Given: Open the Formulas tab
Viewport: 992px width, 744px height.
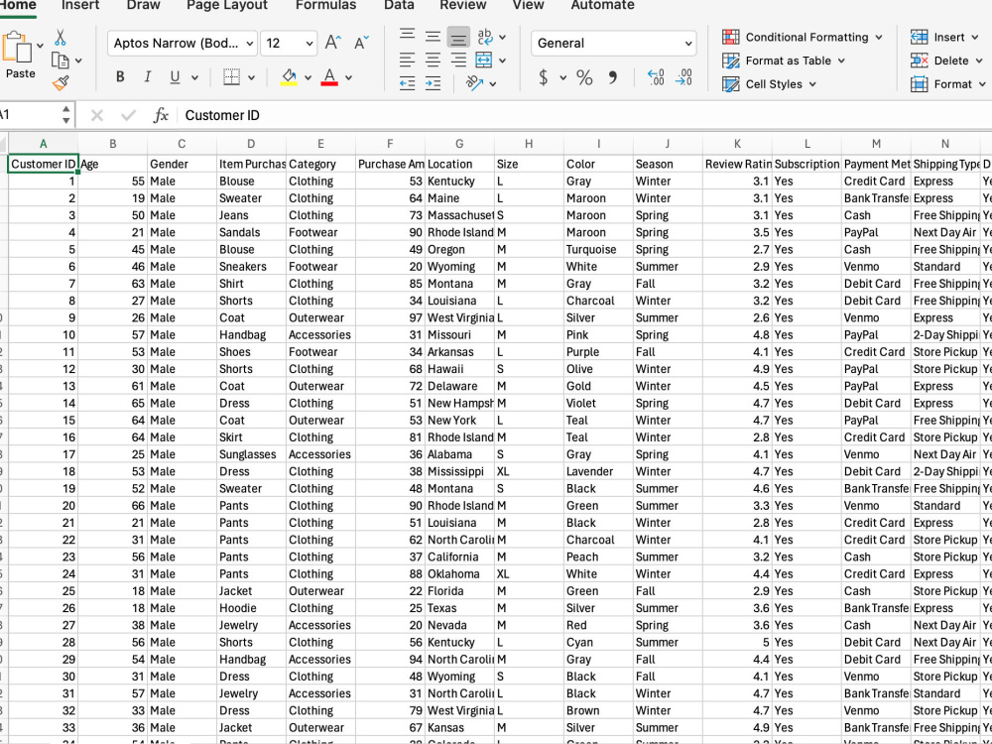Looking at the screenshot, I should (325, 5).
